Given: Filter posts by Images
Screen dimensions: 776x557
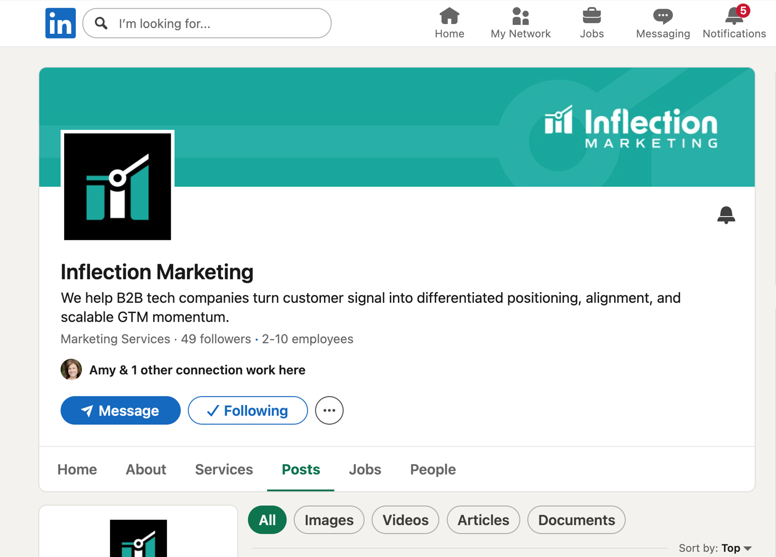Looking at the screenshot, I should (x=329, y=520).
